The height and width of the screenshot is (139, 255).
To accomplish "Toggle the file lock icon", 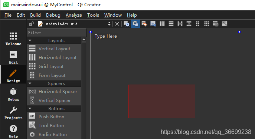I will [x=32, y=24].
